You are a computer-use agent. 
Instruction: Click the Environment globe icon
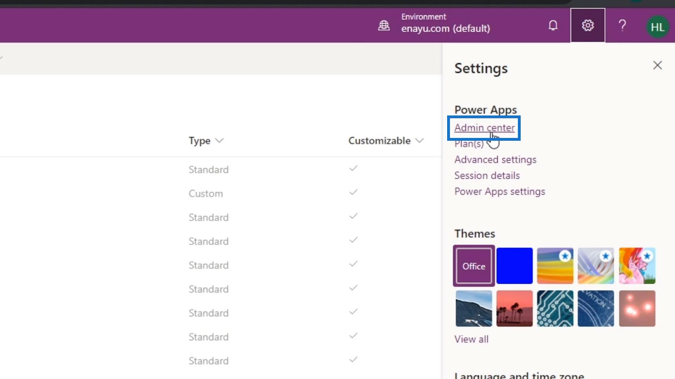(x=384, y=26)
